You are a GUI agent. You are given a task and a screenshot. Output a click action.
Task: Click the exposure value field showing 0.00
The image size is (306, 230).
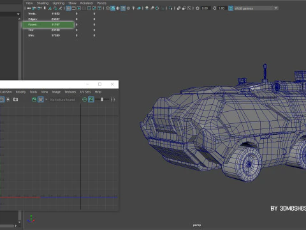205,8
